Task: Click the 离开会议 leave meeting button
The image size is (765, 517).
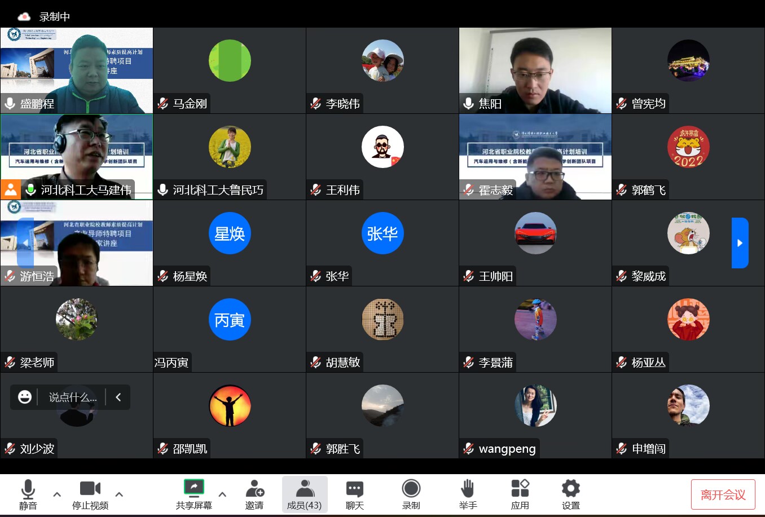Action: coord(723,494)
